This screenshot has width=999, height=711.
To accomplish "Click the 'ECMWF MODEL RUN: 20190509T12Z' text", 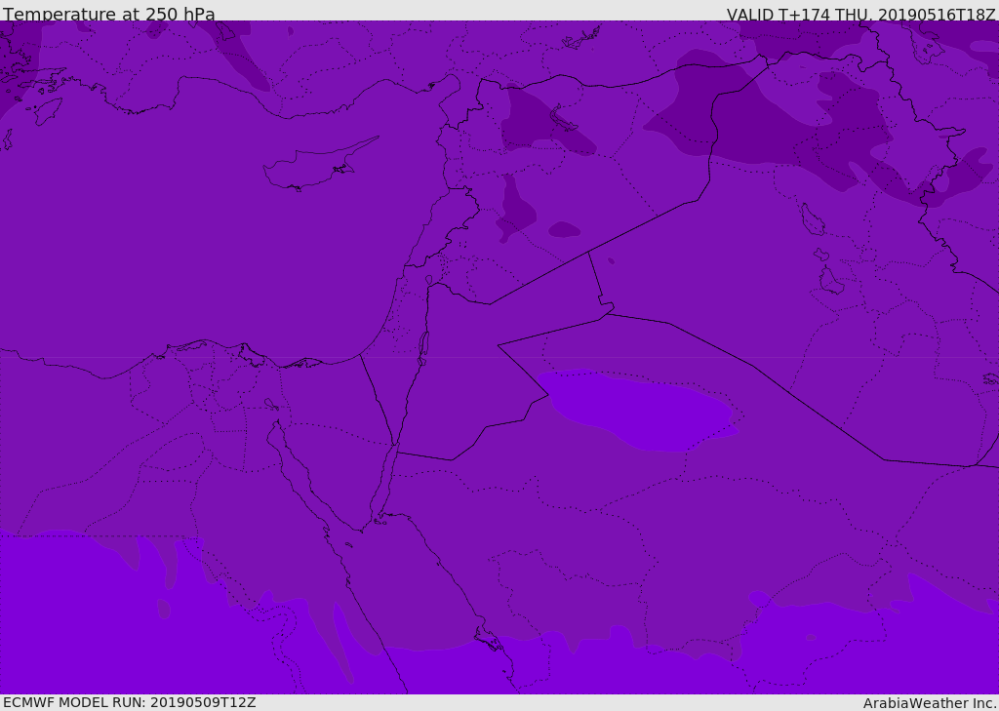I will [x=130, y=702].
